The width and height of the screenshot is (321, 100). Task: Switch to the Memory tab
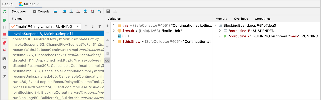(221, 19)
